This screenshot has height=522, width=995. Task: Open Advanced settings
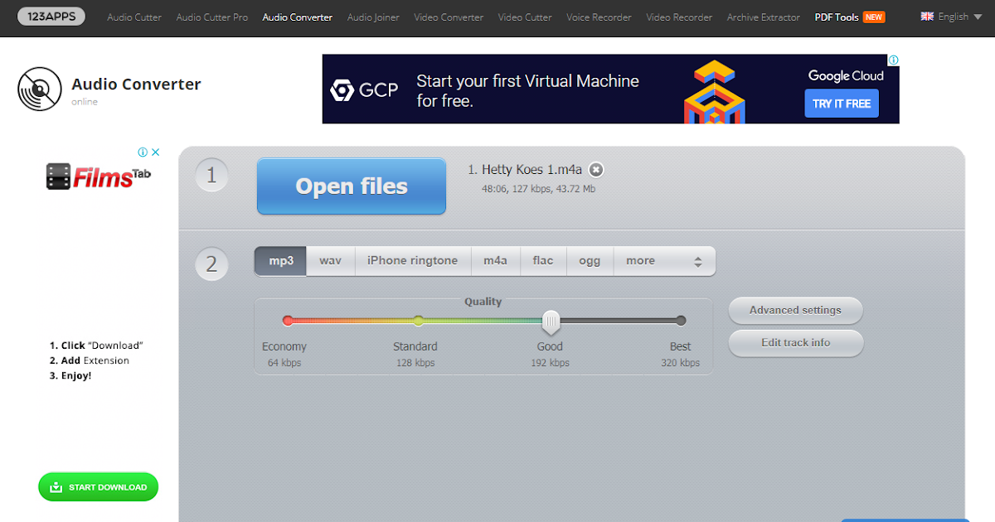(x=794, y=311)
